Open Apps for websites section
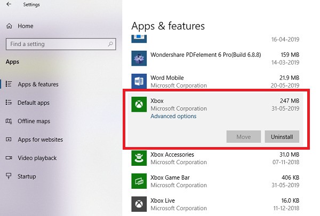Viewport: 320px width, 216px height. tap(40, 140)
